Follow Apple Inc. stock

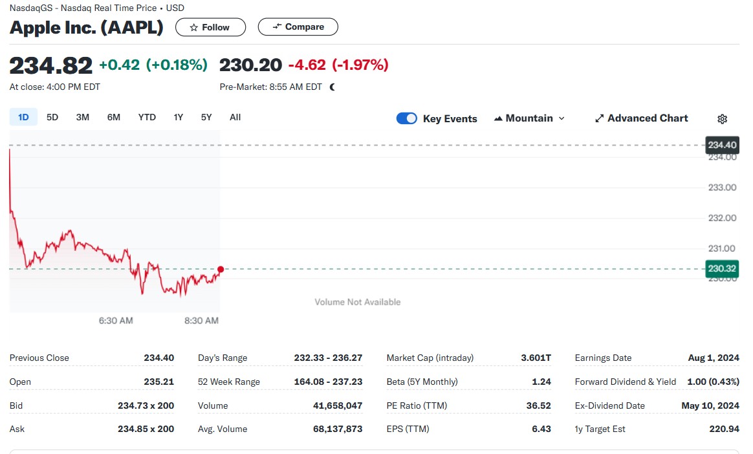click(210, 27)
